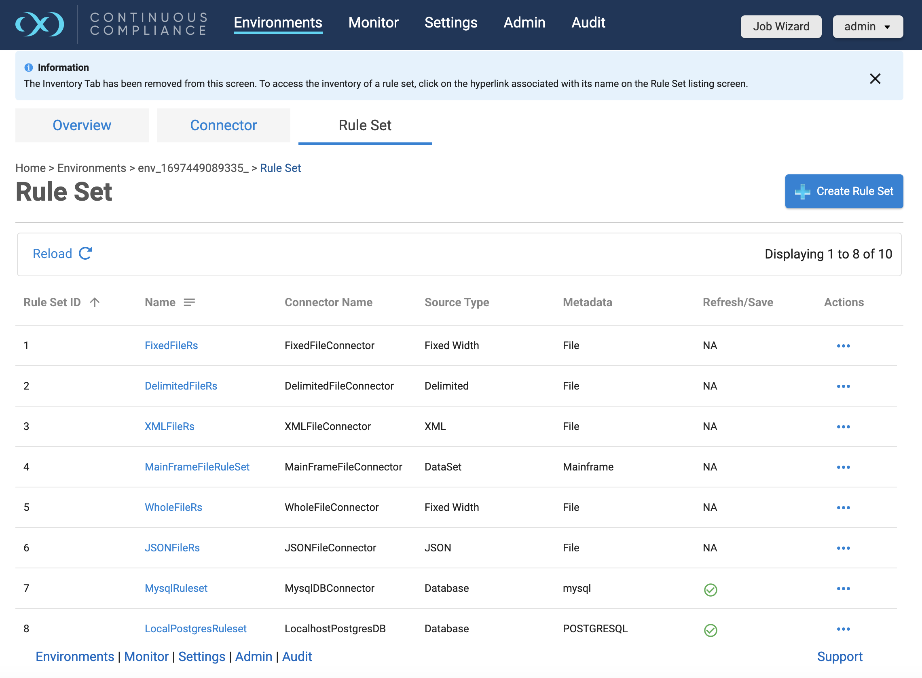Image resolution: width=922 pixels, height=678 pixels.
Task: Click the Continuous Compliance logo icon
Action: pyautogui.click(x=40, y=24)
